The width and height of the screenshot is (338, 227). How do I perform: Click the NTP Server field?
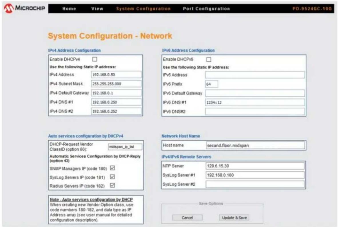tap(255, 166)
